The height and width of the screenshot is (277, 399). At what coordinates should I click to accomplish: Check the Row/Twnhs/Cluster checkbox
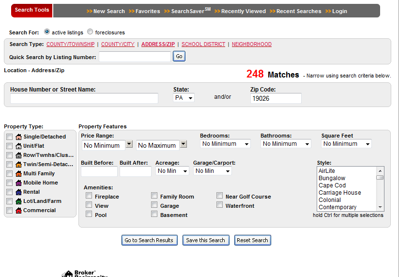click(x=9, y=155)
